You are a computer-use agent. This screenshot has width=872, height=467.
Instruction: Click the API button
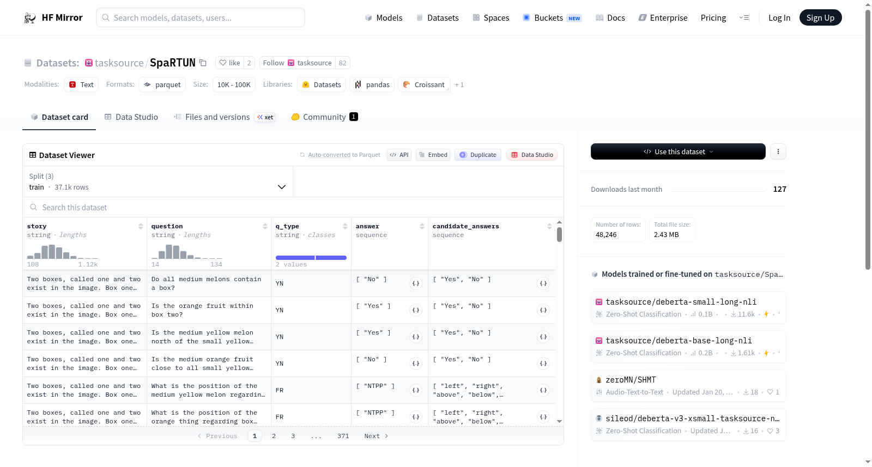(x=399, y=155)
